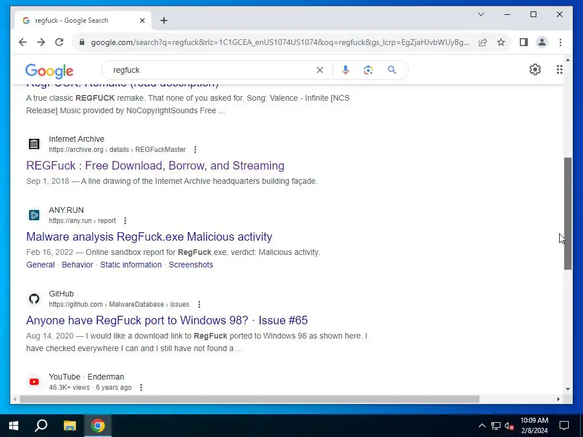Click the vertical scrollbar down arrow
This screenshot has height=437, width=583.
click(568, 389)
